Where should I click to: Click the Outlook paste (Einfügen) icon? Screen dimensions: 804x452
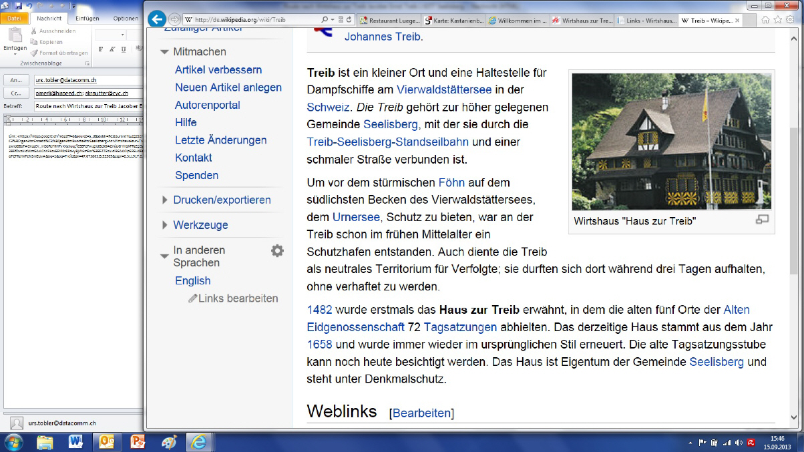click(15, 37)
